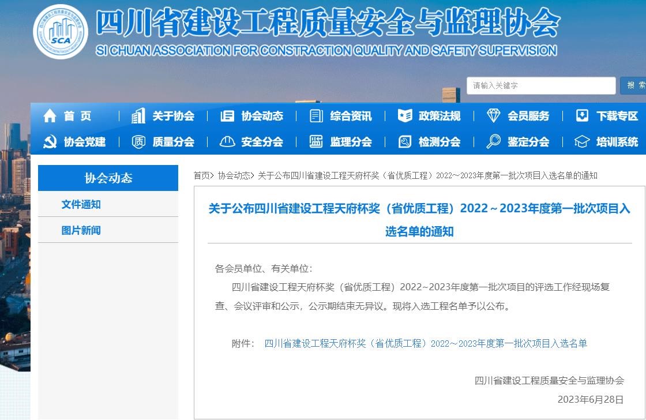Image resolution: width=646 pixels, height=420 pixels.
Task: Click the home icon beside 首页
Action: (x=50, y=116)
